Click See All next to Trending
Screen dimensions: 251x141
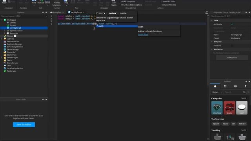(244, 130)
